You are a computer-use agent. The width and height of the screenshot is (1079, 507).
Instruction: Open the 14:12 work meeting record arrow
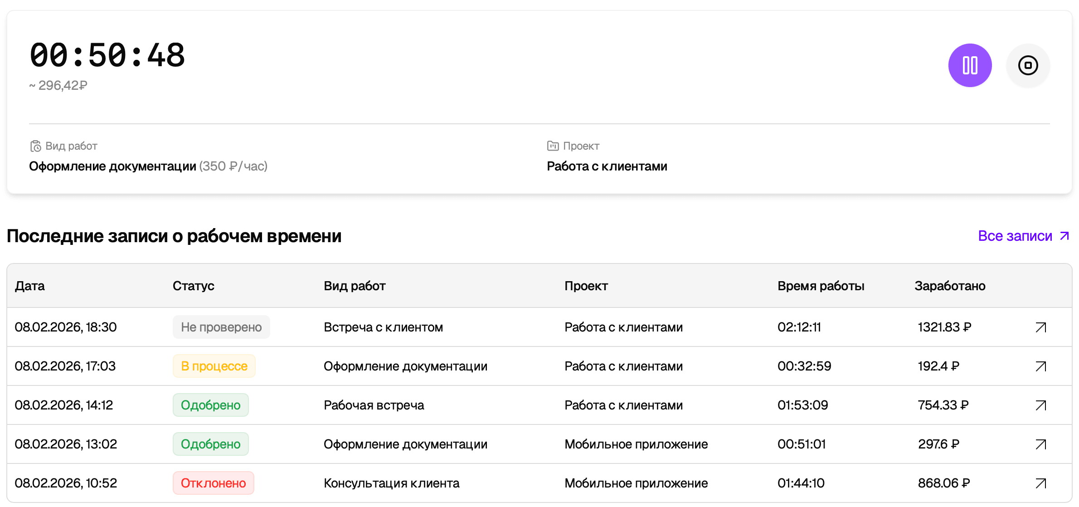point(1040,405)
